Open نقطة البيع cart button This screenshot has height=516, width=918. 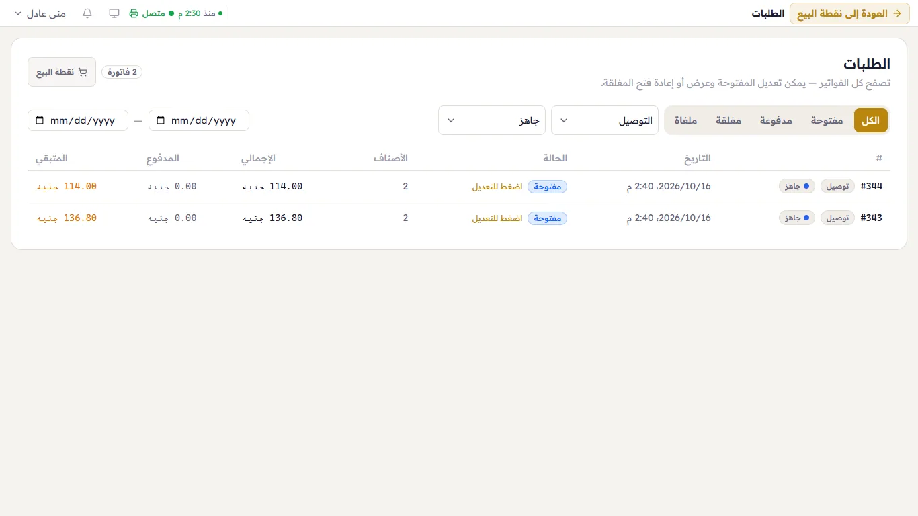[x=62, y=72]
